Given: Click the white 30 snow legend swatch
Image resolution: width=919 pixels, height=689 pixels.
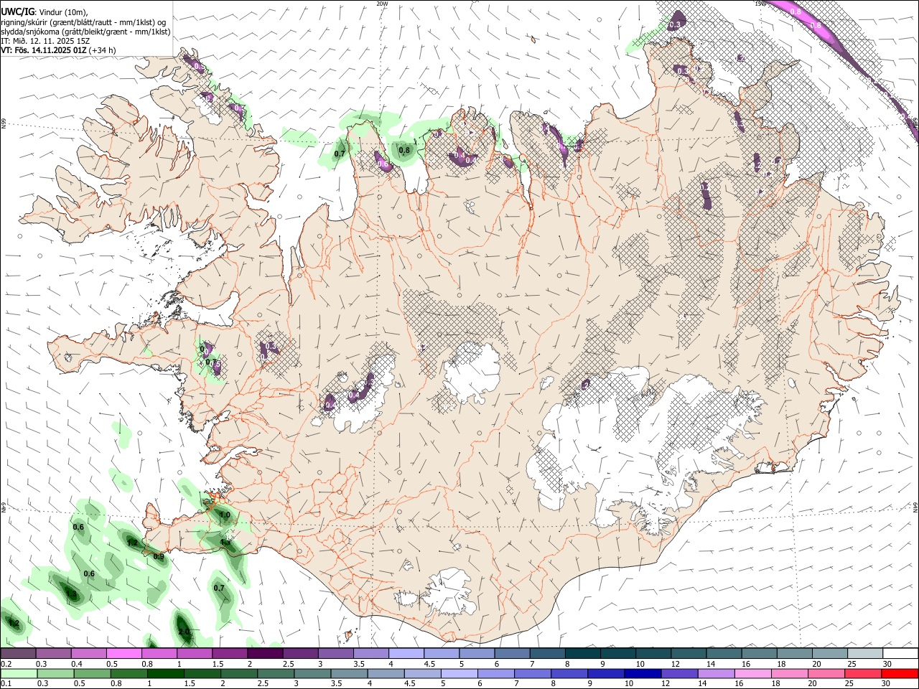Looking at the screenshot, I should point(900,654).
